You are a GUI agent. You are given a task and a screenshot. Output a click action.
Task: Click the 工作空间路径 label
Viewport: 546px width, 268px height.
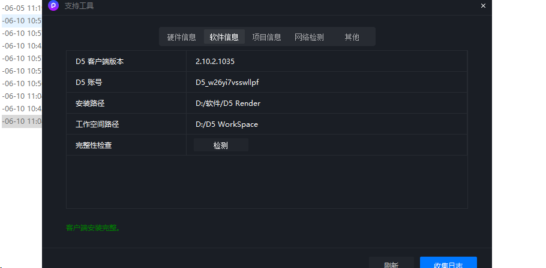click(x=97, y=124)
